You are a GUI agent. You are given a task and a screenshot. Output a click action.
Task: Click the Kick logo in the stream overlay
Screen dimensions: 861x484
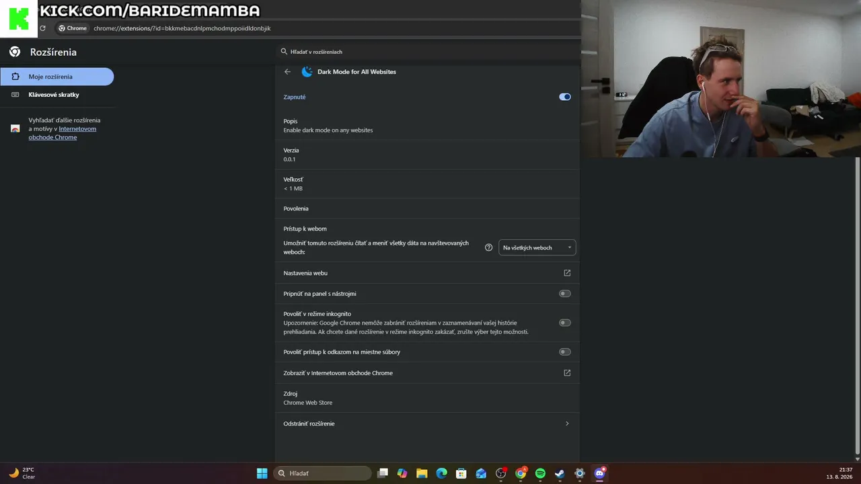click(19, 19)
